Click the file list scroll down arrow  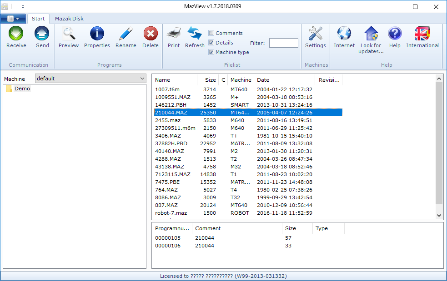(439, 216)
